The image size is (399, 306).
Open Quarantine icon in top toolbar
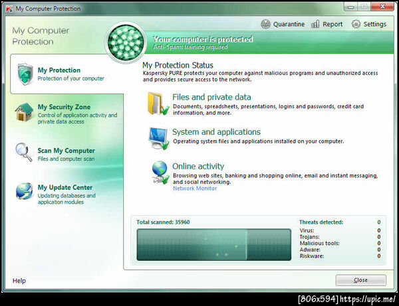pos(265,25)
